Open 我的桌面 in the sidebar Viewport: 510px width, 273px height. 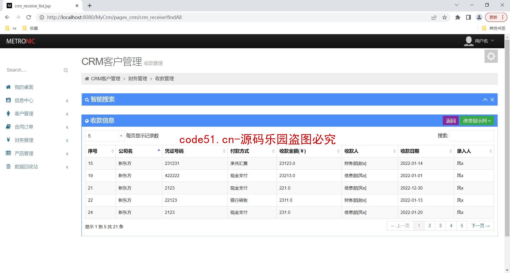[24, 87]
